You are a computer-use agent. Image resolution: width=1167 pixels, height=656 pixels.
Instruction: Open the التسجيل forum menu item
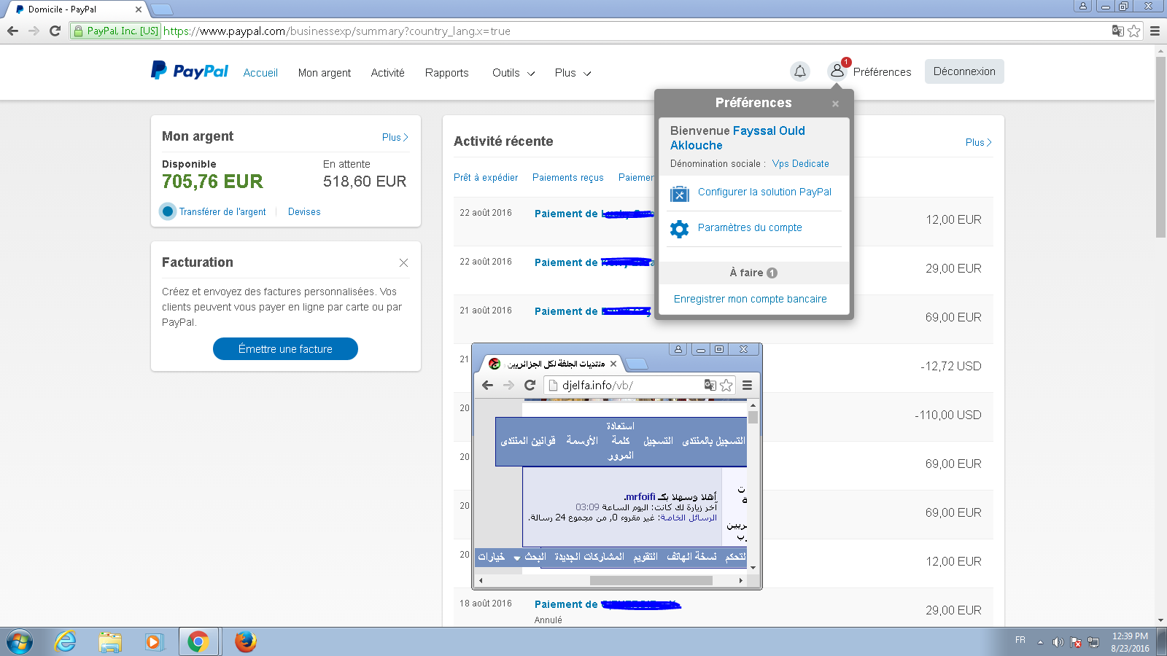(658, 441)
